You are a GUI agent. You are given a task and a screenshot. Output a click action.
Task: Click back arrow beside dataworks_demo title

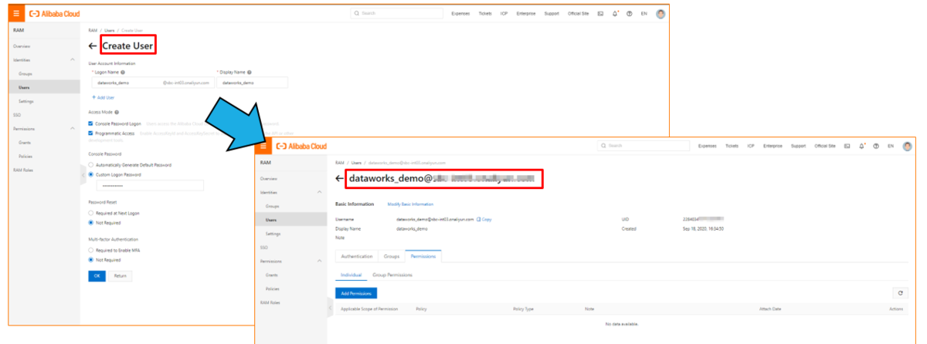pyautogui.click(x=339, y=179)
